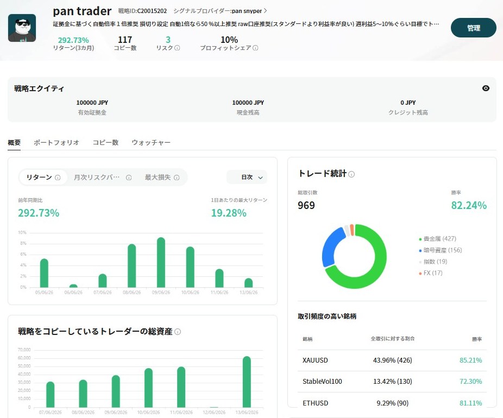This screenshot has height=418, width=503.
Task: Click the panda avatar profile picture
Action: click(x=22, y=28)
